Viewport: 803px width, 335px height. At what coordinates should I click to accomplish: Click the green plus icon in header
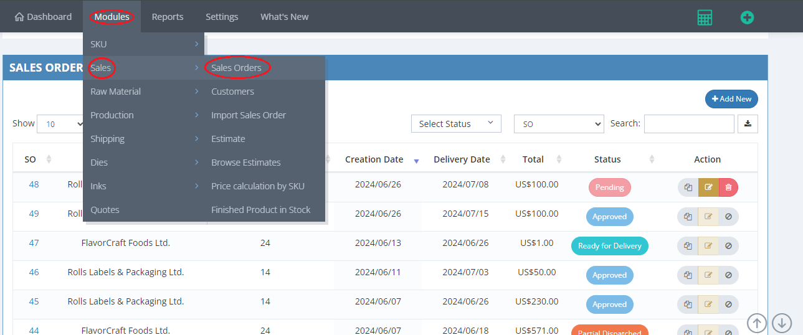coord(747,17)
